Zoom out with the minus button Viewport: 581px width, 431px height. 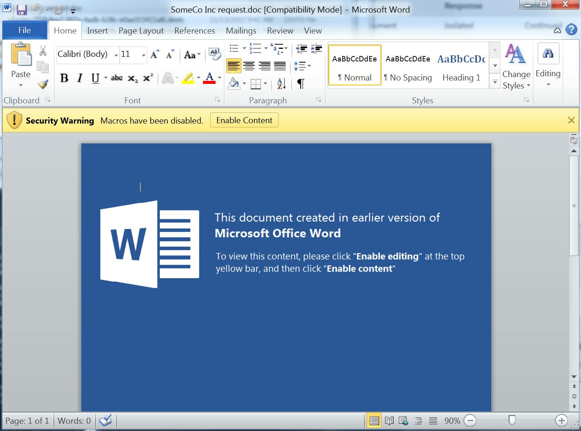click(x=470, y=421)
